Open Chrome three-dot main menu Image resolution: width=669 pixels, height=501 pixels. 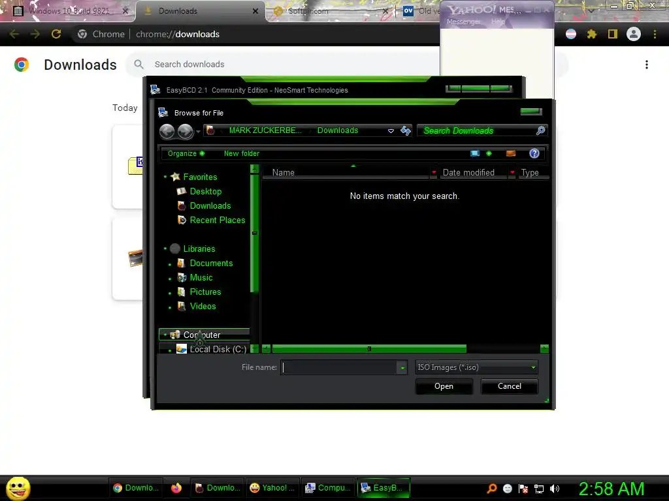[x=655, y=34]
